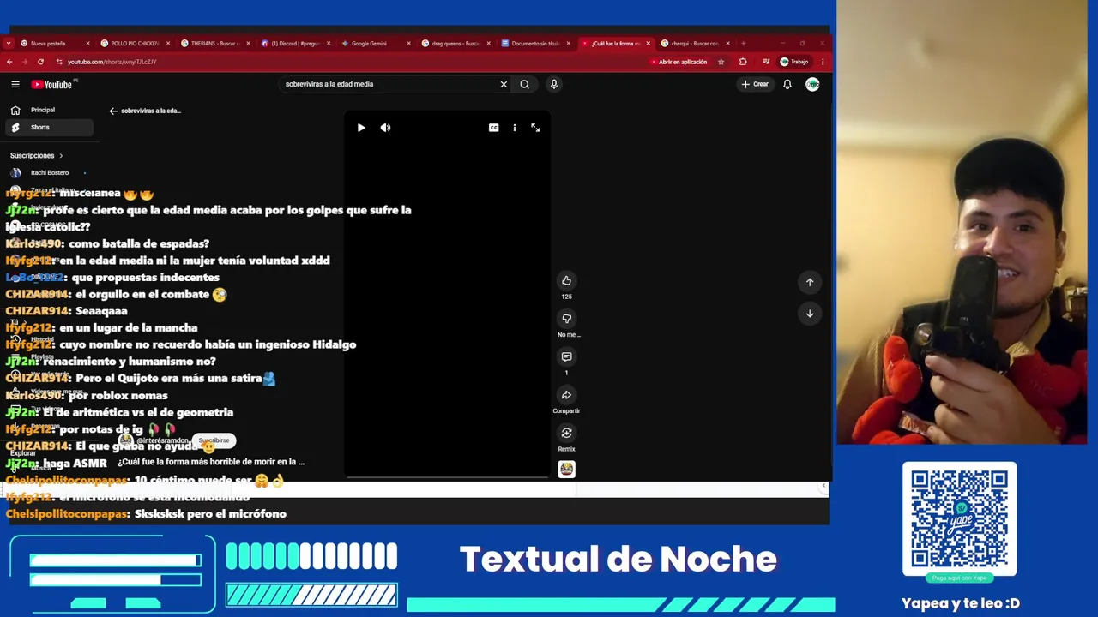Dislike the Short
Screen dimensions: 1098x617
(x=566, y=319)
